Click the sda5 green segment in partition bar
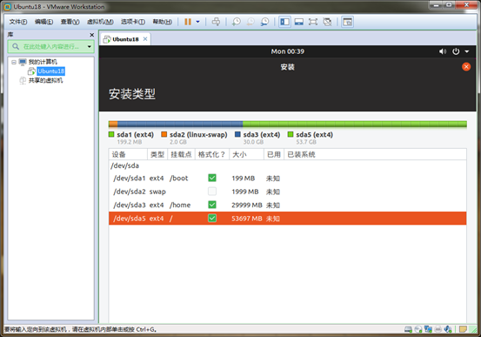The width and height of the screenshot is (481, 337). [355, 125]
